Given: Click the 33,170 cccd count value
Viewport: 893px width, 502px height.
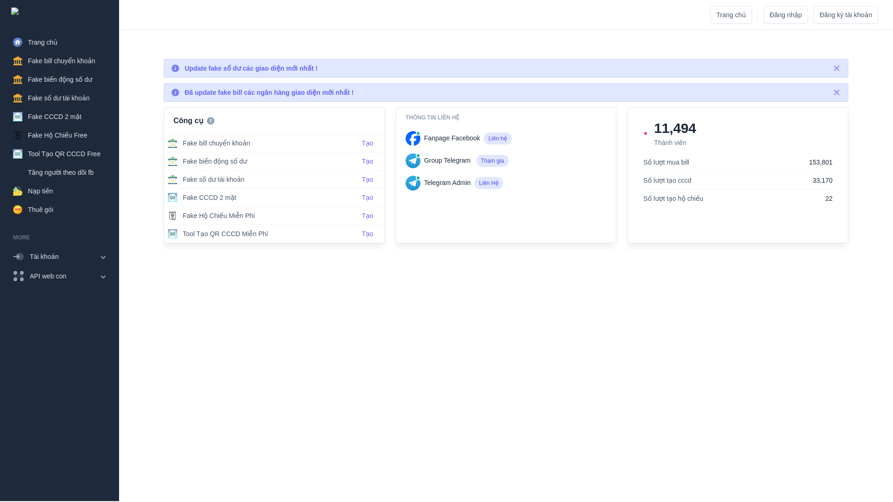Looking at the screenshot, I should pyautogui.click(x=823, y=180).
